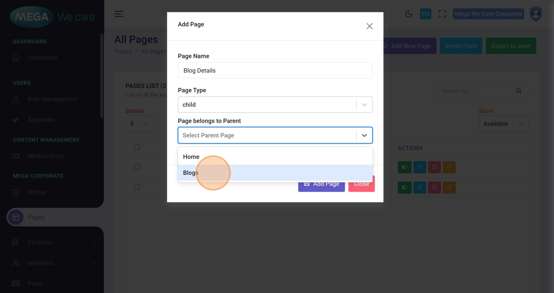This screenshot has width=554, height=293.
Task: Click the red delete icon in first row
Action: 434,167
